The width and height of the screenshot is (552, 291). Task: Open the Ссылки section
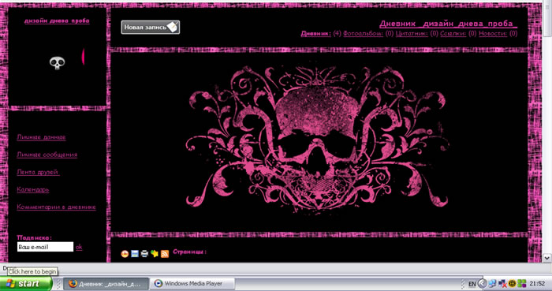[x=453, y=34]
